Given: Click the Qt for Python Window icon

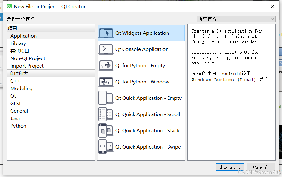Looking at the screenshot, I should click(x=106, y=82).
